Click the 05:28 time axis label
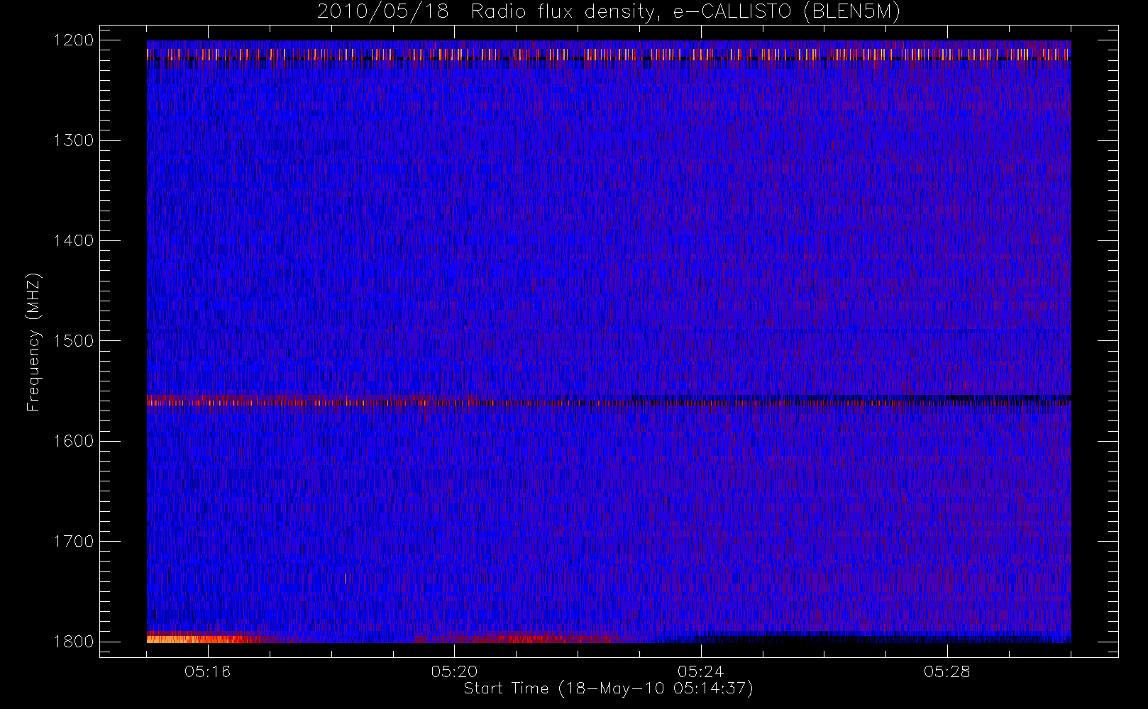The width and height of the screenshot is (1148, 709). click(x=947, y=671)
